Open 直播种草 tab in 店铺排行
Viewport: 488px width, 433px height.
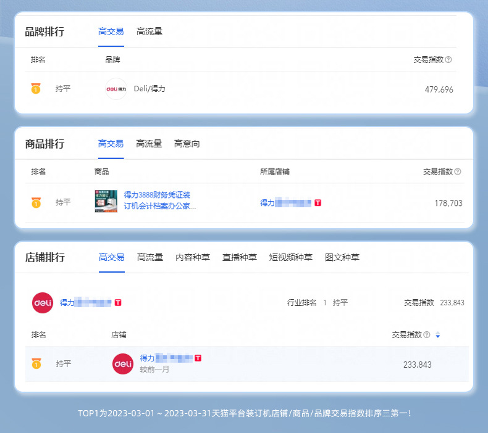click(x=240, y=257)
